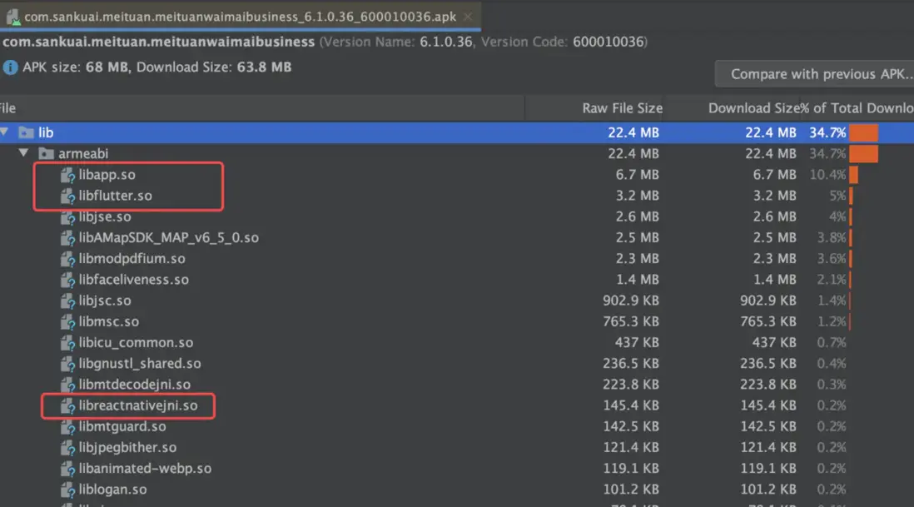Image resolution: width=914 pixels, height=507 pixels.
Task: Close the meituanwaimaibusiness apk tab
Action: pos(468,17)
